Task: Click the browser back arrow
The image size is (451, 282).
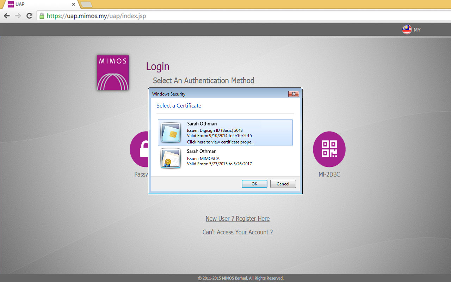Action: [7, 16]
